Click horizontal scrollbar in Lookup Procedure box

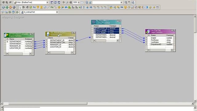point(106,41)
